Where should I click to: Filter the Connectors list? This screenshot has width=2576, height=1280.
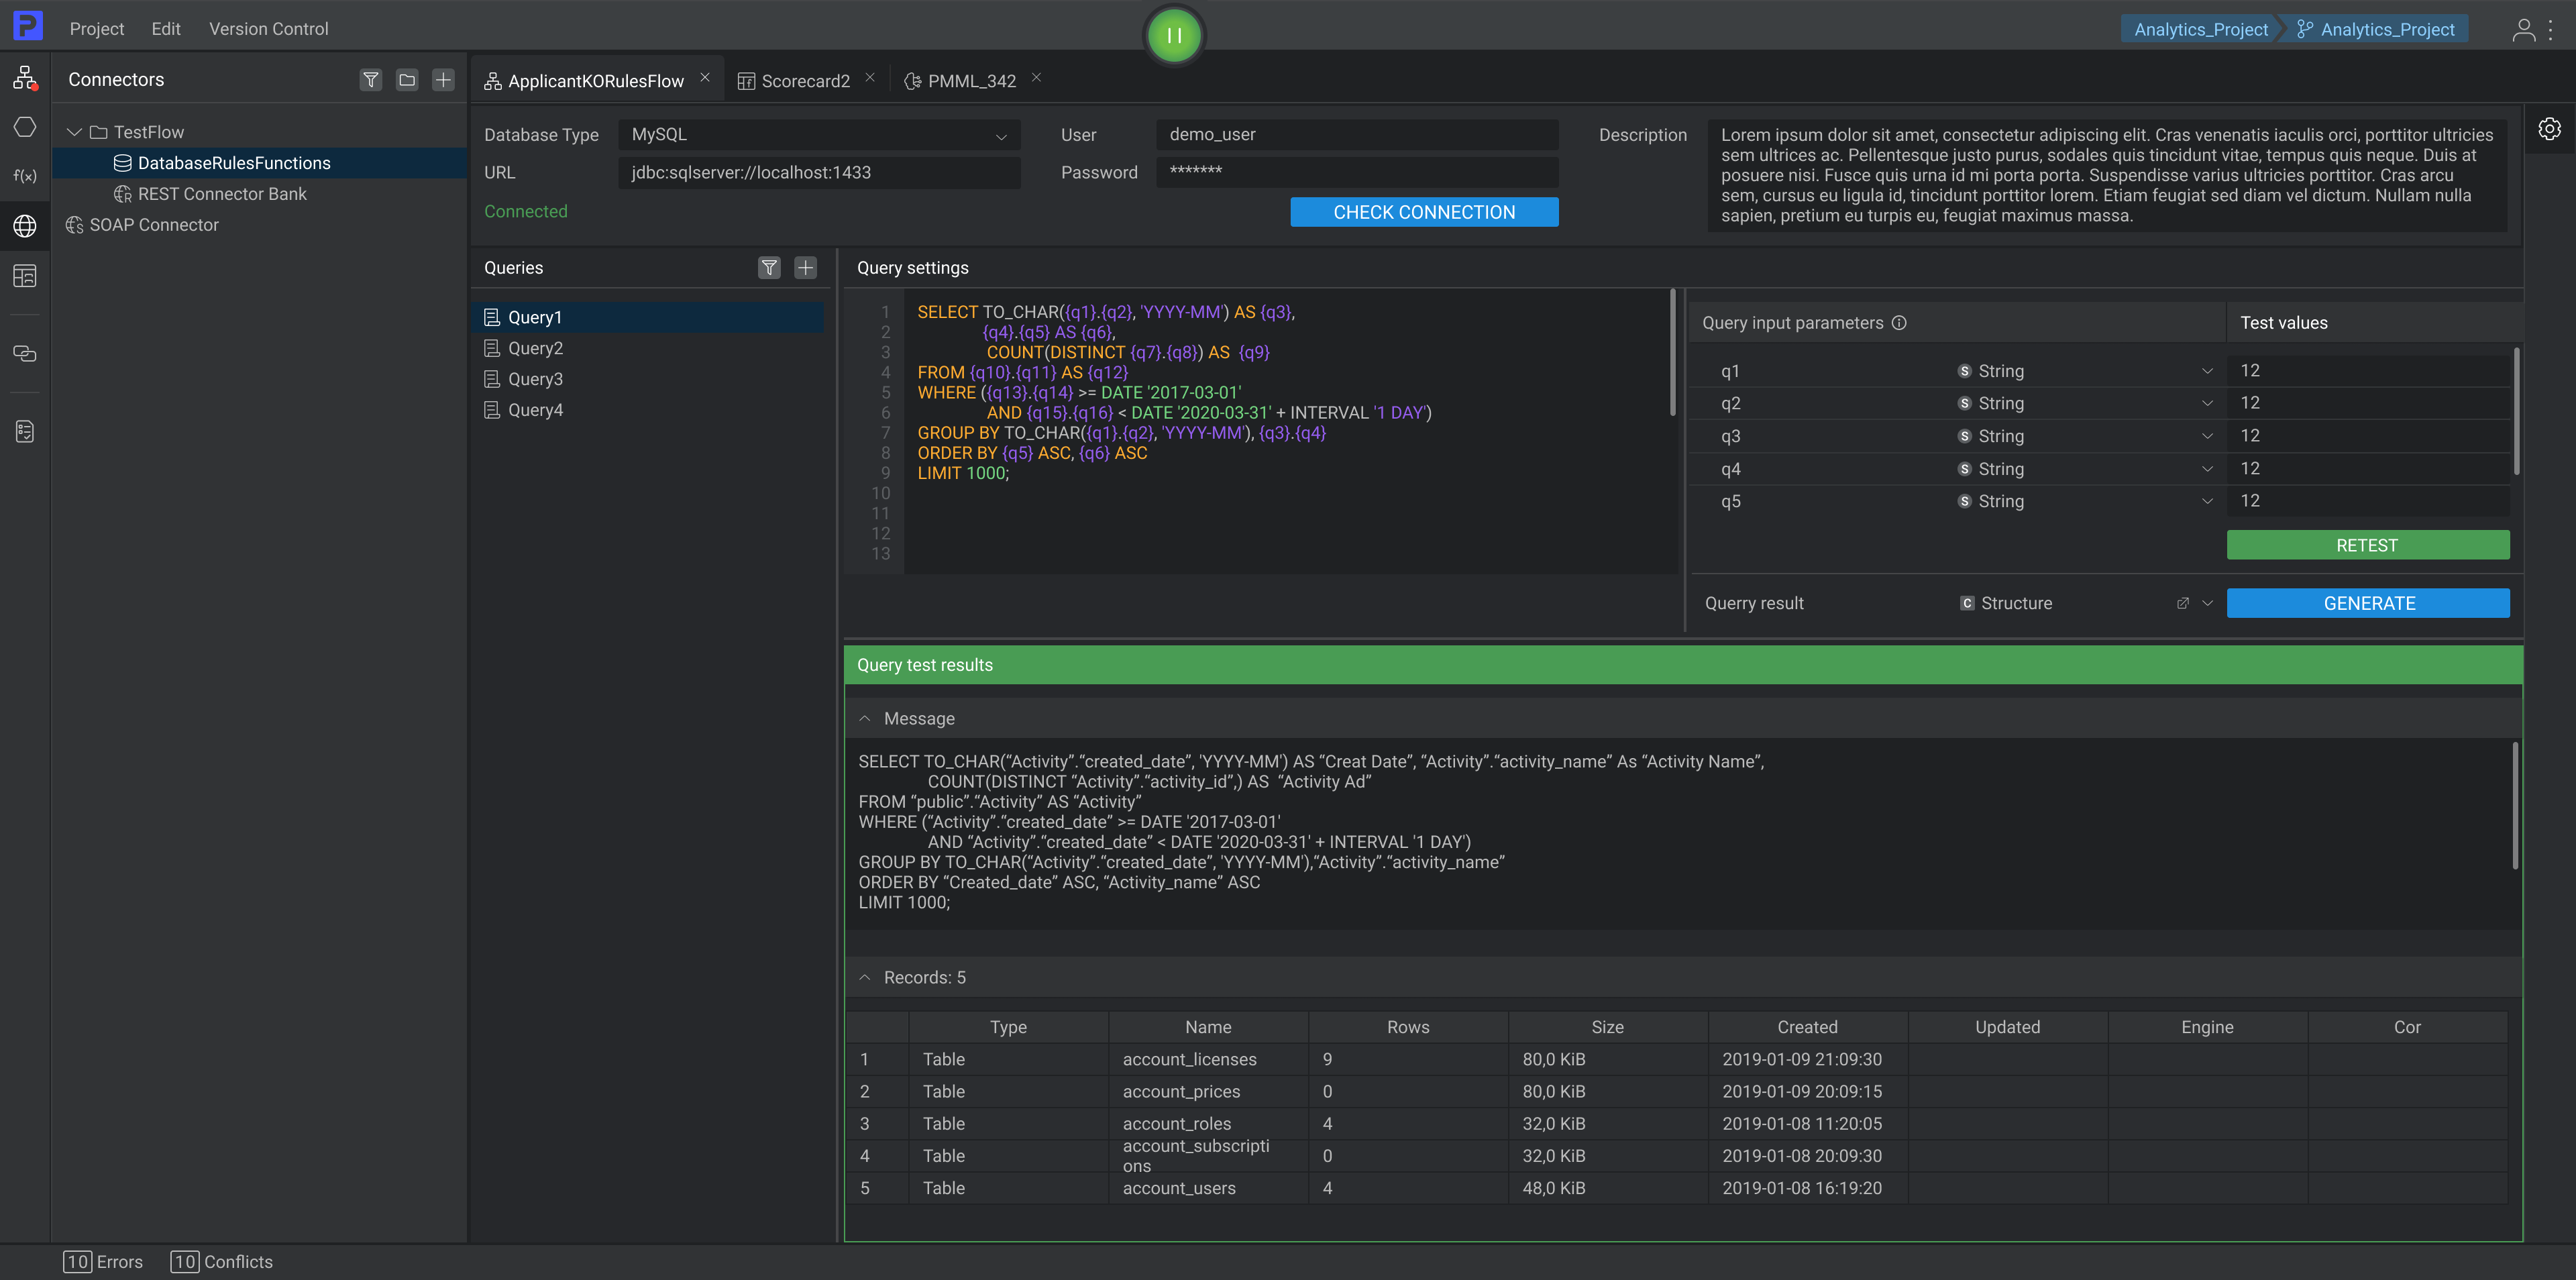370,79
